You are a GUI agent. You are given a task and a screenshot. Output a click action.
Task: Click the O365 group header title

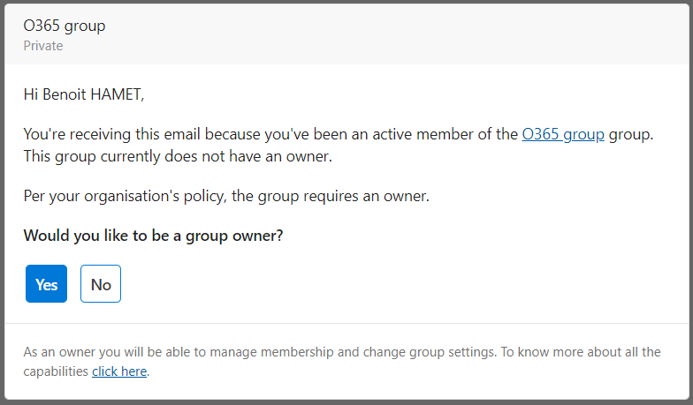pyautogui.click(x=65, y=26)
